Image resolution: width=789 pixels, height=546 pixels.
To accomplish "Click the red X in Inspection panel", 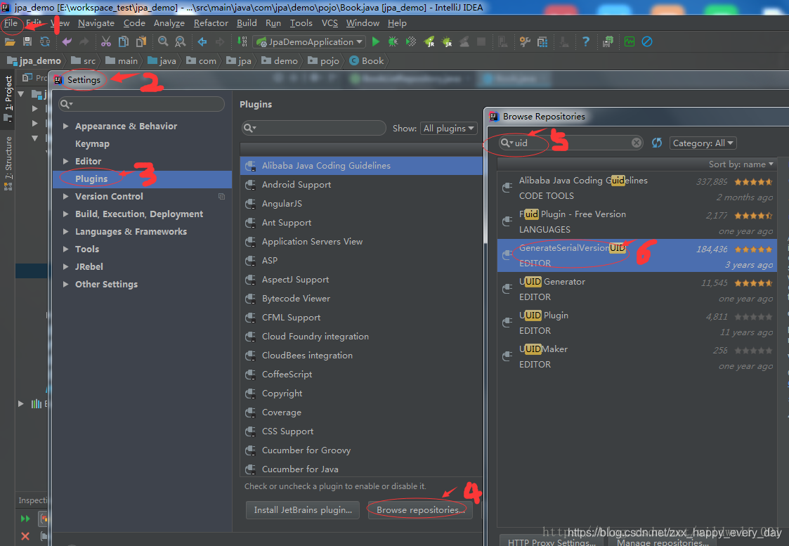I will [x=25, y=536].
